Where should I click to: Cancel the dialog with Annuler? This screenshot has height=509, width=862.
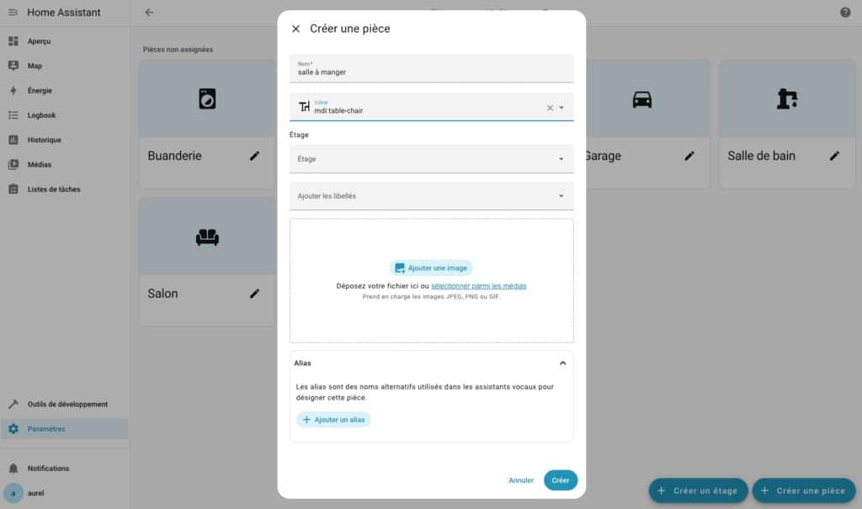520,480
